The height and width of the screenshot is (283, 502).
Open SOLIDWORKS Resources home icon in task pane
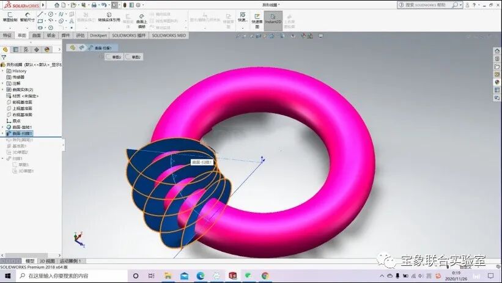497,51
